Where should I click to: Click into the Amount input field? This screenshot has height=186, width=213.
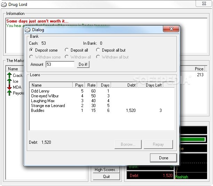coord(60,64)
